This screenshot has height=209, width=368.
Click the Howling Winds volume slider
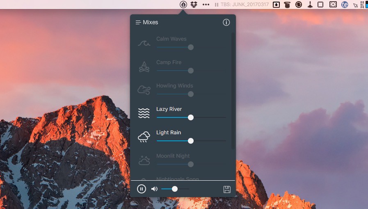191,94
